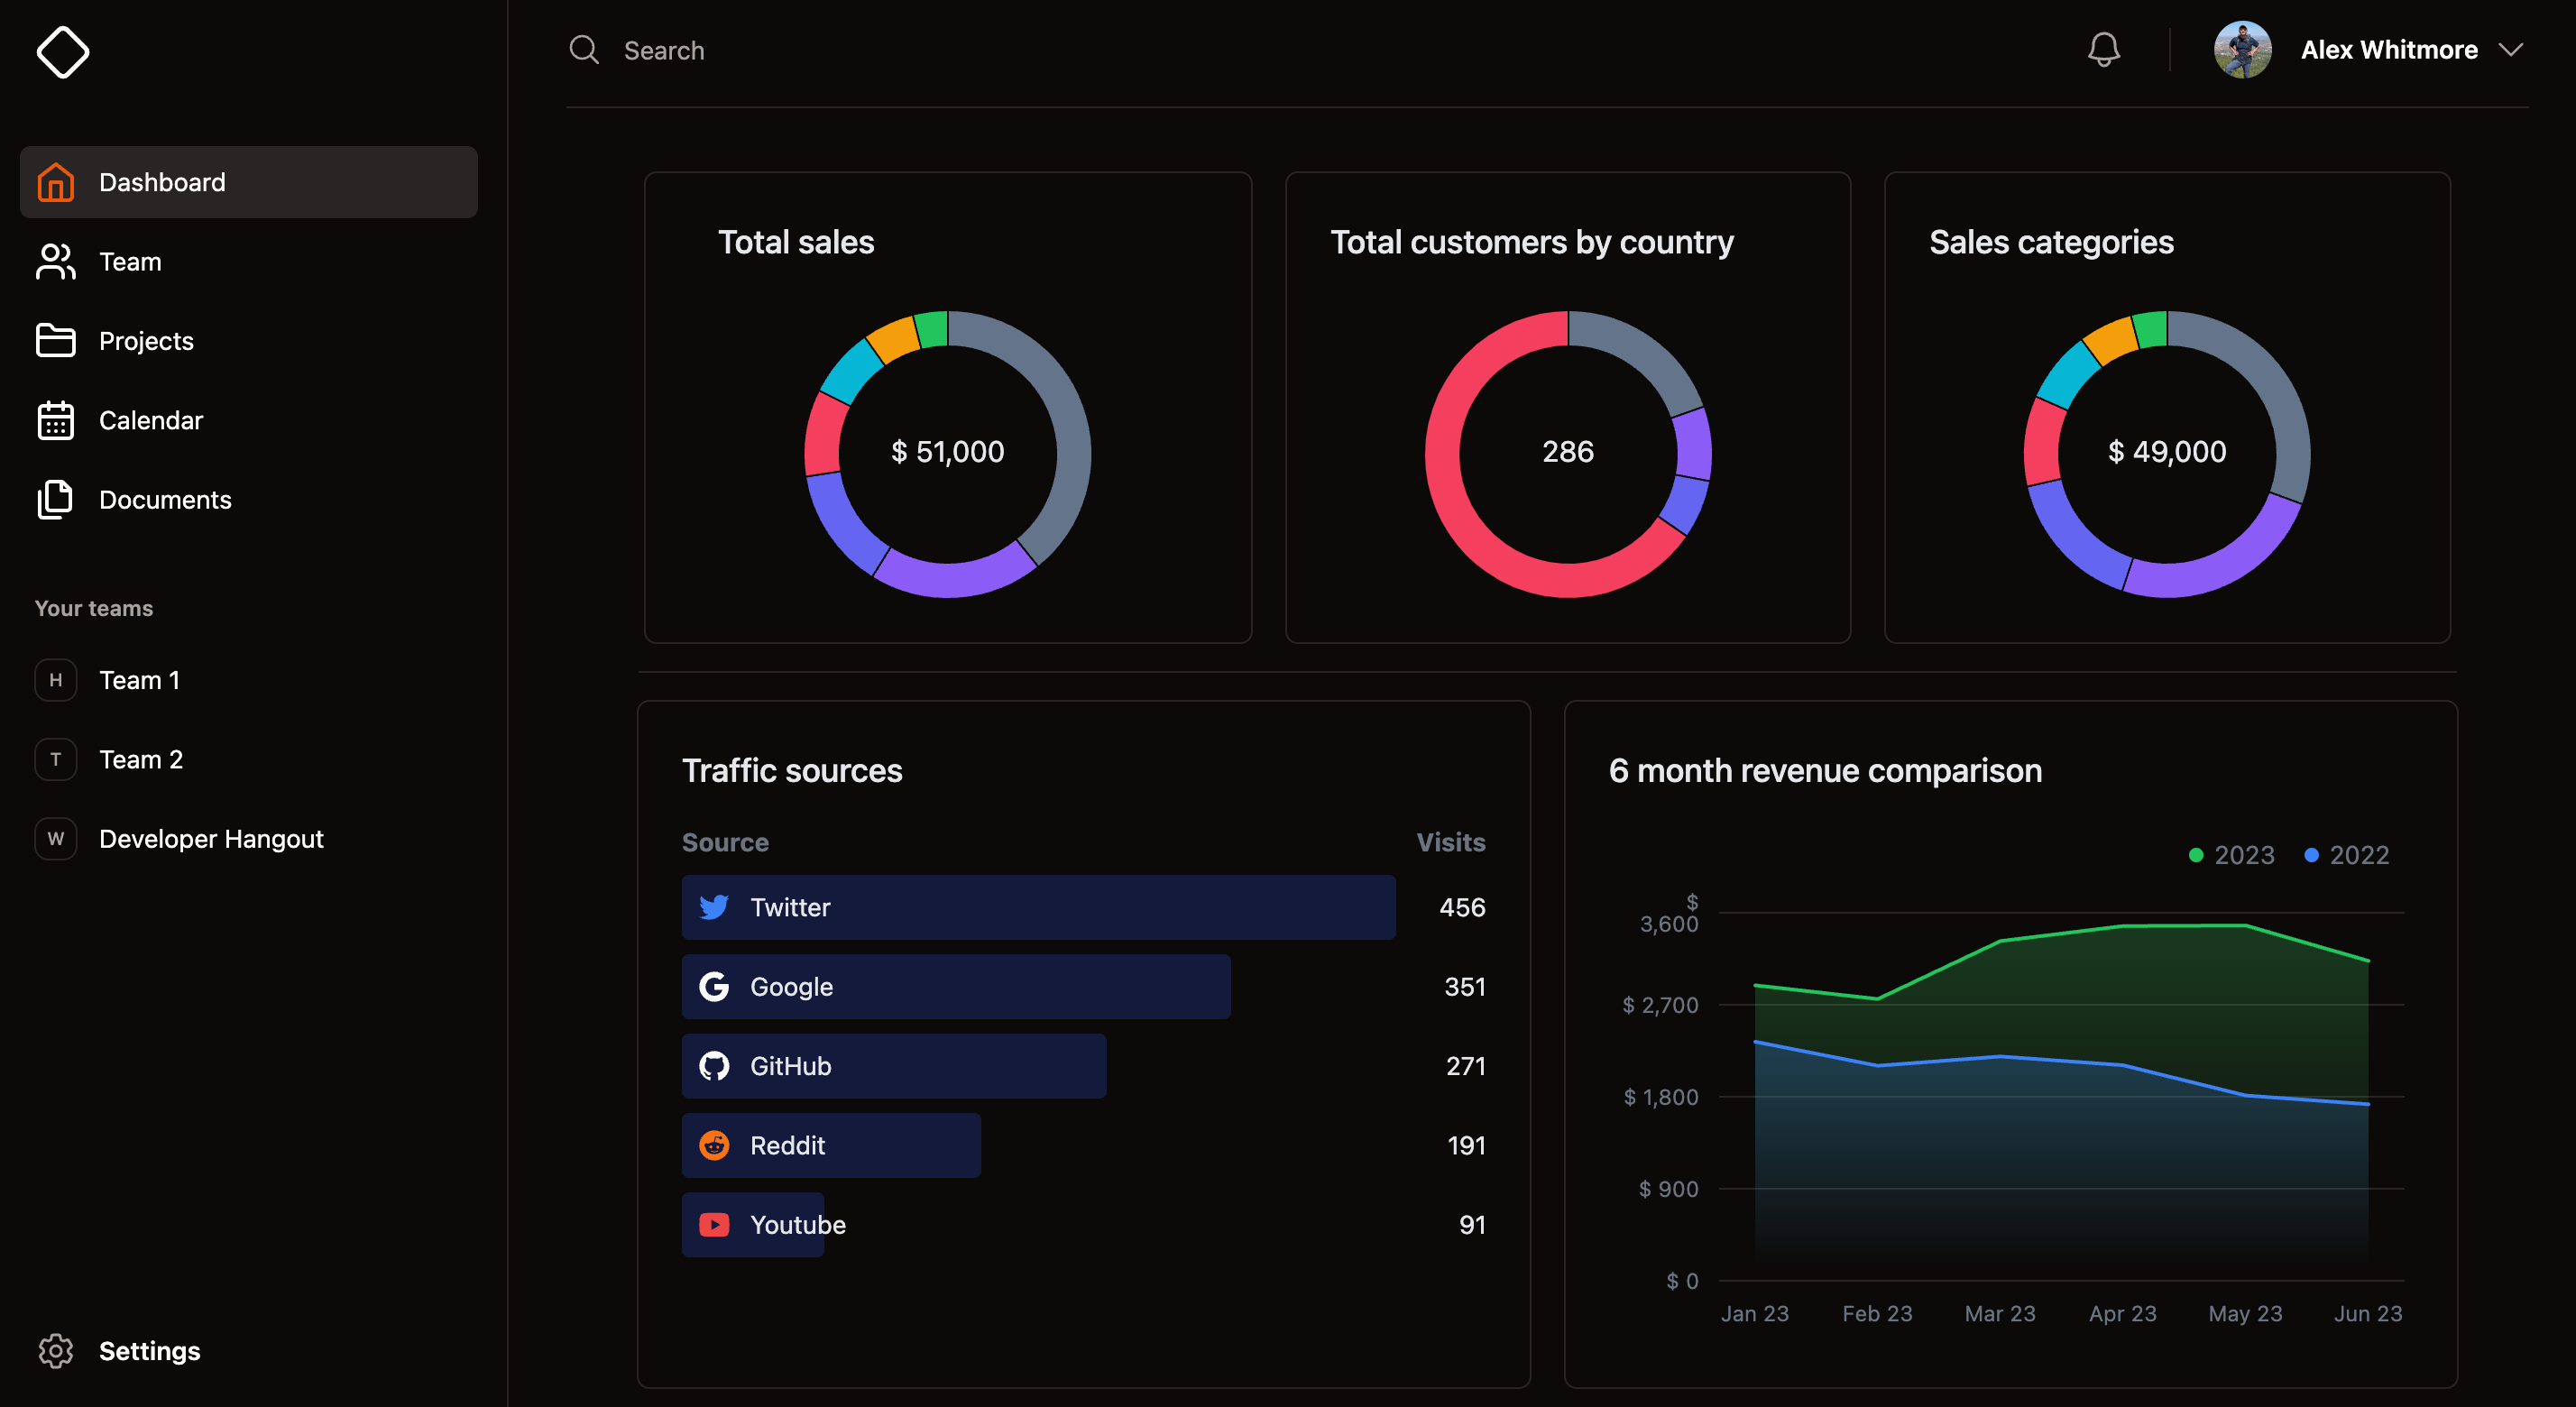Click the GitHub icon in traffic sources
The width and height of the screenshot is (2576, 1407).
point(714,1065)
